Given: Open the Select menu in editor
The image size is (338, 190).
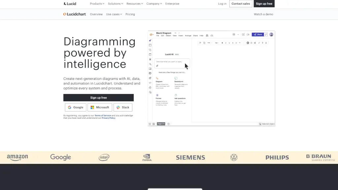Looking at the screenshot, I should click(168, 36).
